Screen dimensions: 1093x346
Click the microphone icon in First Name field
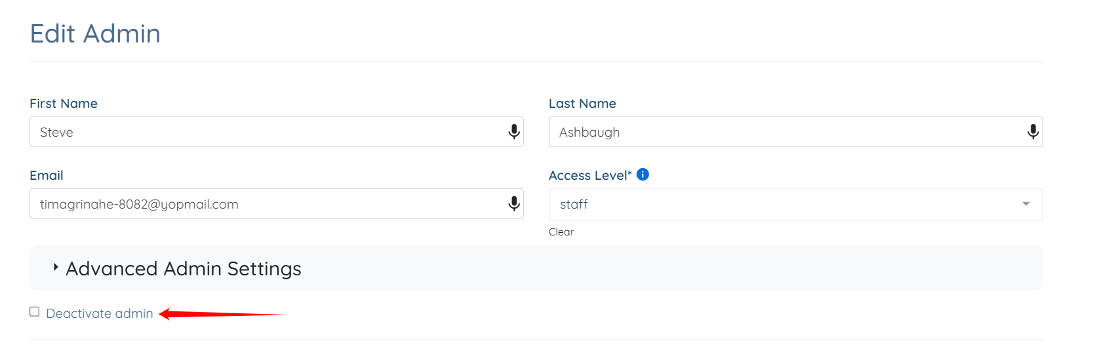click(x=514, y=132)
